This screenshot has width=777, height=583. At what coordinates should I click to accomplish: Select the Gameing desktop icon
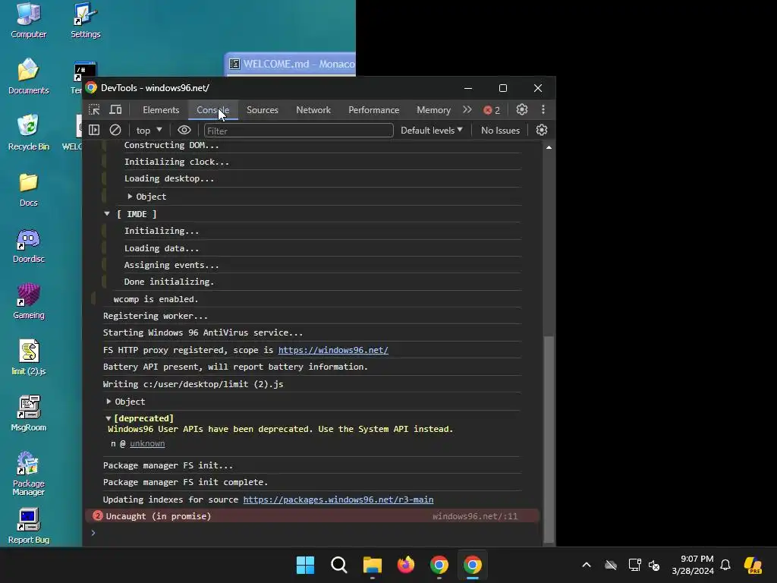pyautogui.click(x=28, y=301)
